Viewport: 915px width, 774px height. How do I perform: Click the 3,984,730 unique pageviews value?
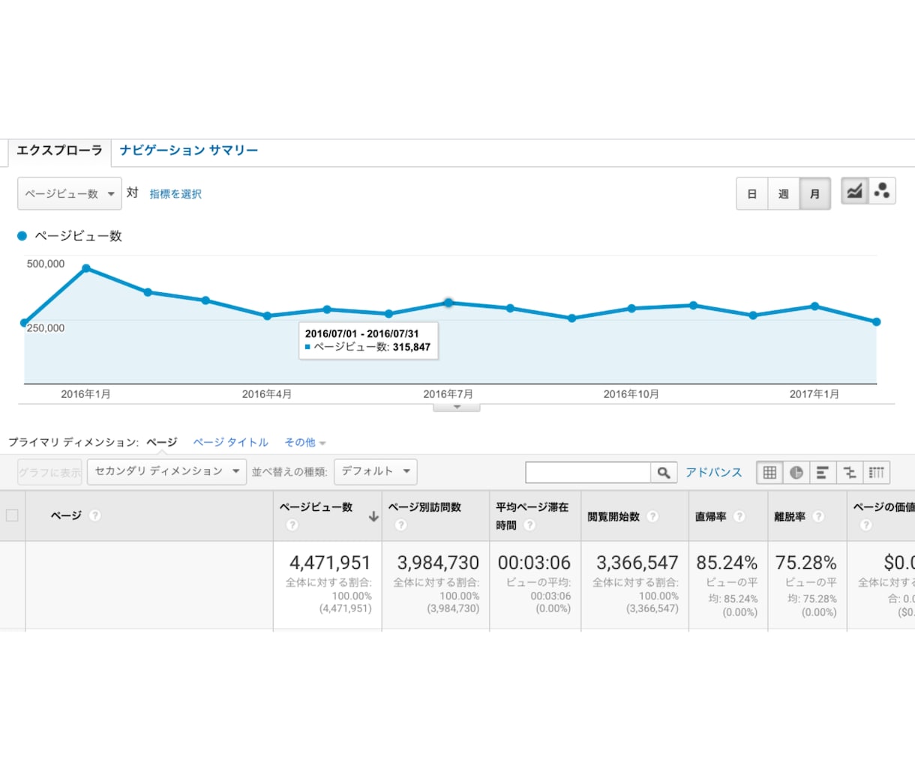[438, 563]
